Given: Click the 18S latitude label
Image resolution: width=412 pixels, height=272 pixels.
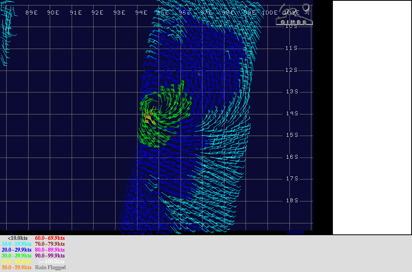Looking at the screenshot, I should pyautogui.click(x=292, y=200).
